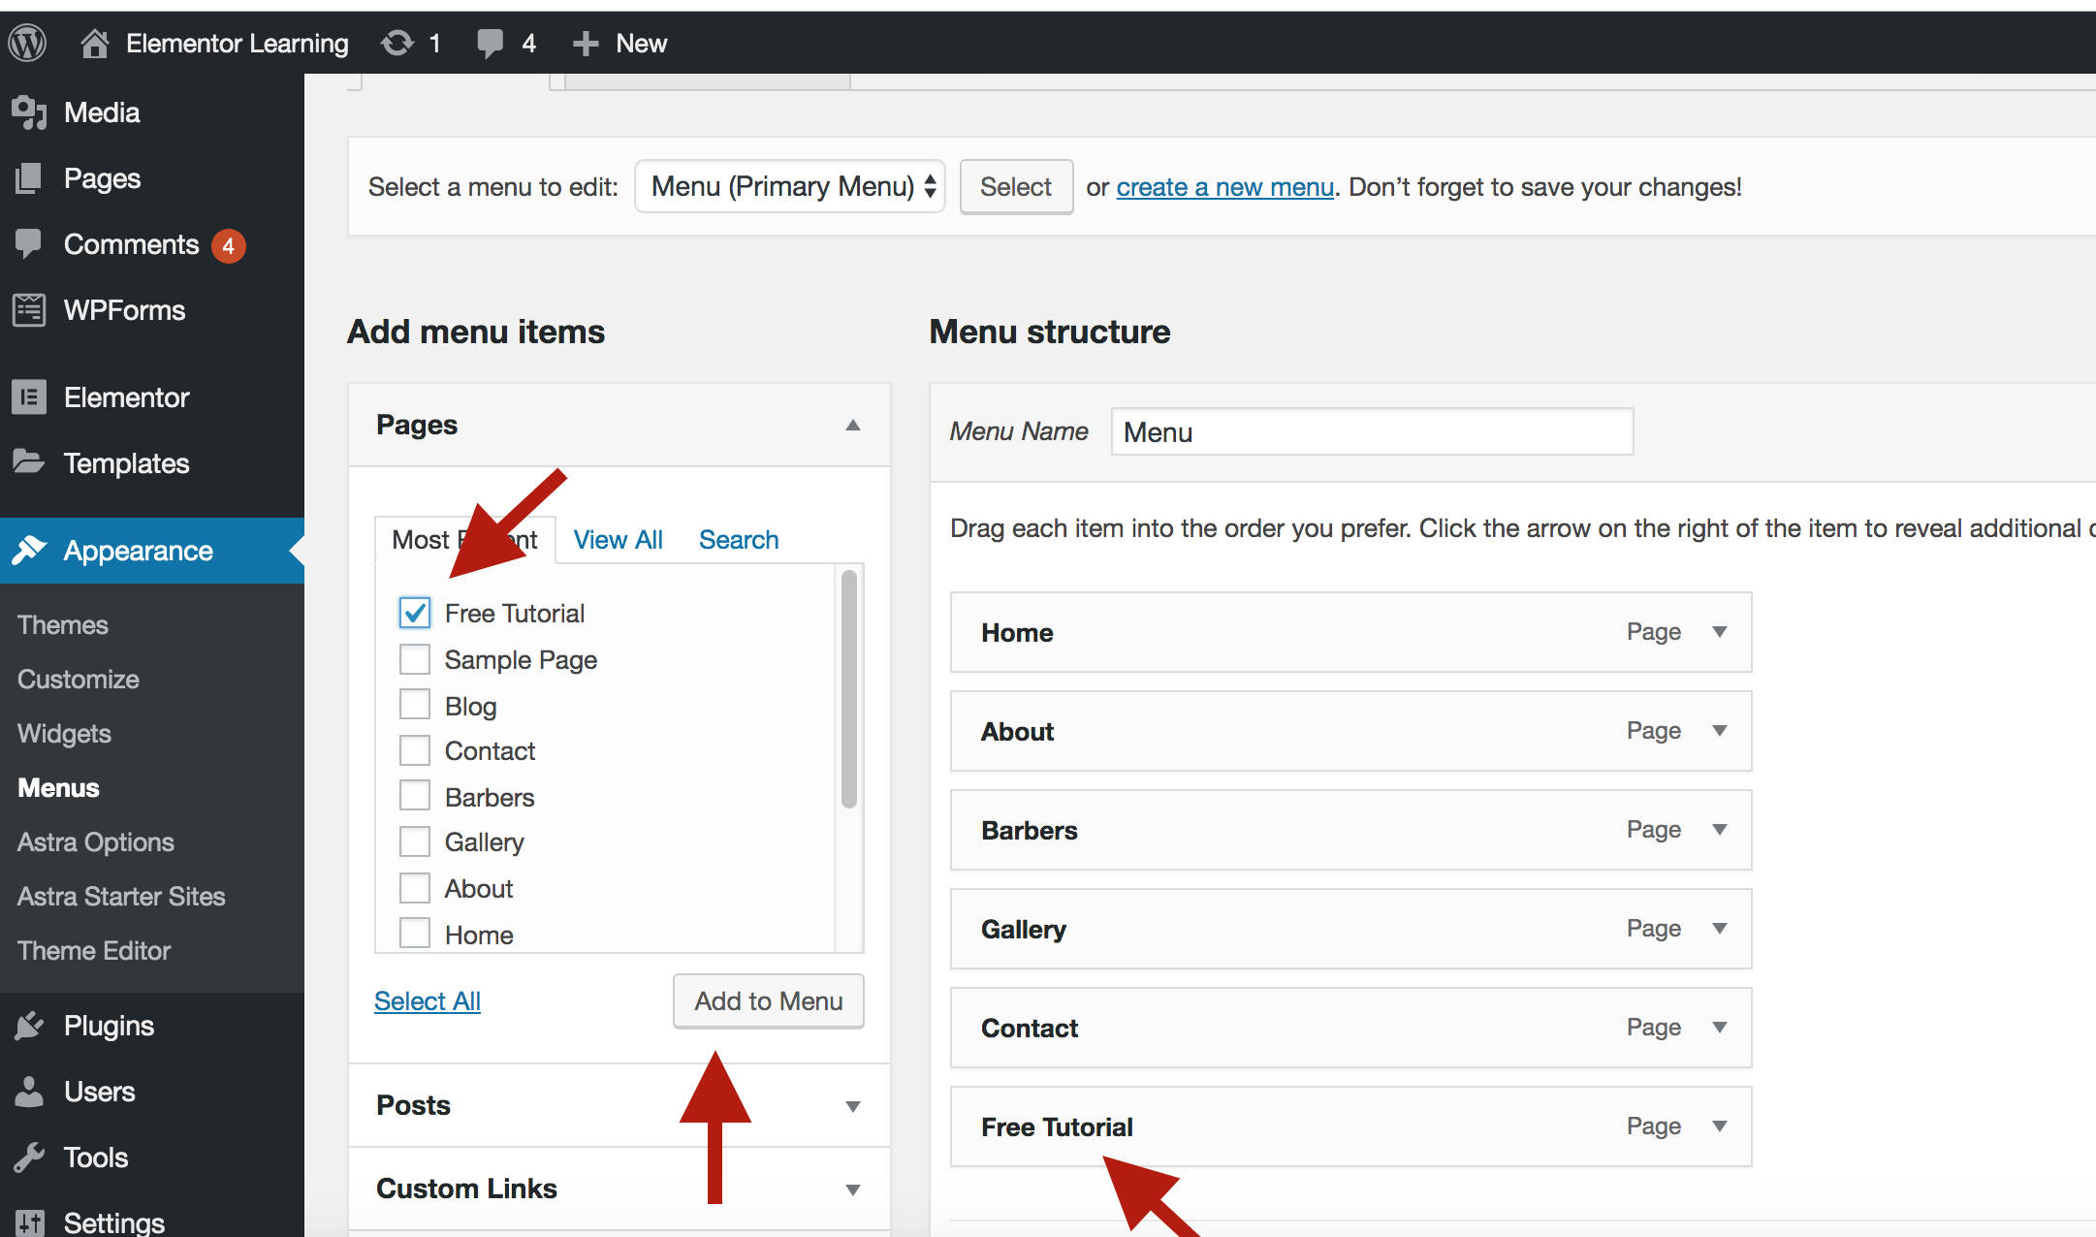This screenshot has width=2096, height=1237.
Task: Uncheck the Free Tutorial checkbox
Action: (415, 613)
